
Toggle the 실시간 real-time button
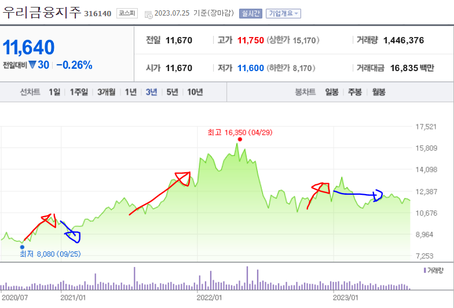[251, 14]
